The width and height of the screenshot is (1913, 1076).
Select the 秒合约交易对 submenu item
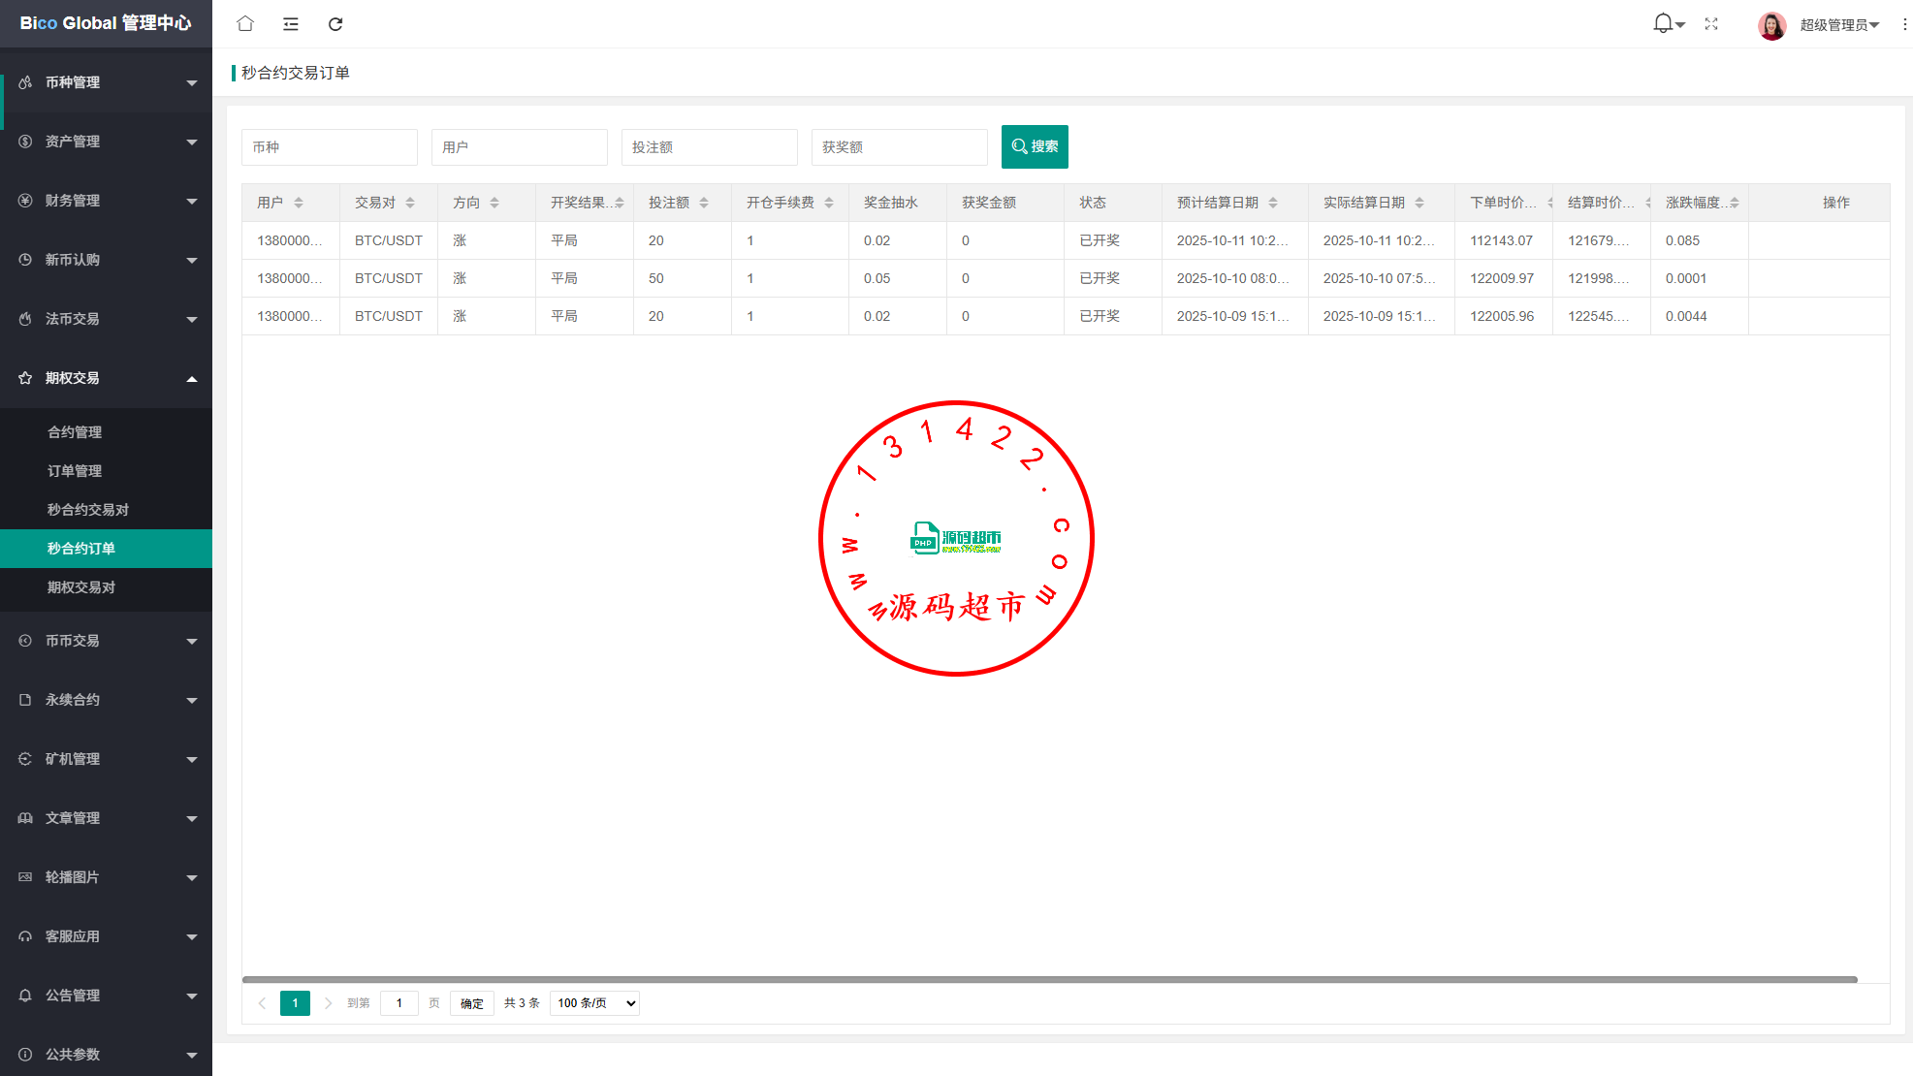(88, 510)
